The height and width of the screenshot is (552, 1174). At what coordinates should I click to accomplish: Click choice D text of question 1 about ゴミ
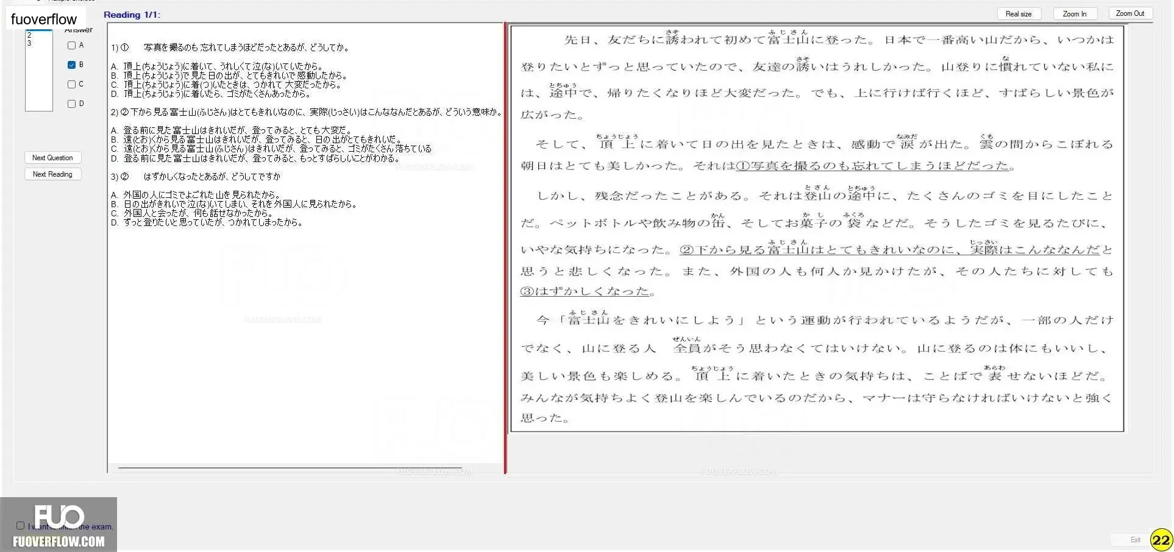[x=211, y=94]
